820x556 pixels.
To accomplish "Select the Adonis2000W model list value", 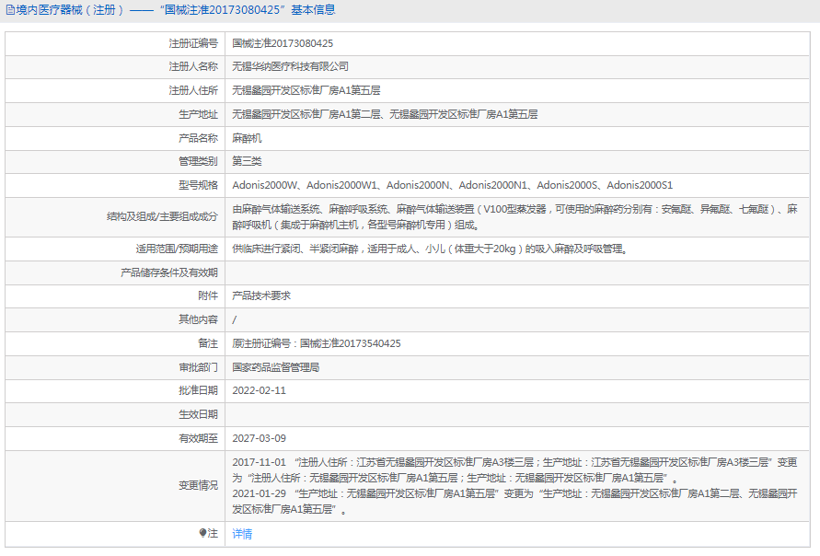I will coord(453,185).
